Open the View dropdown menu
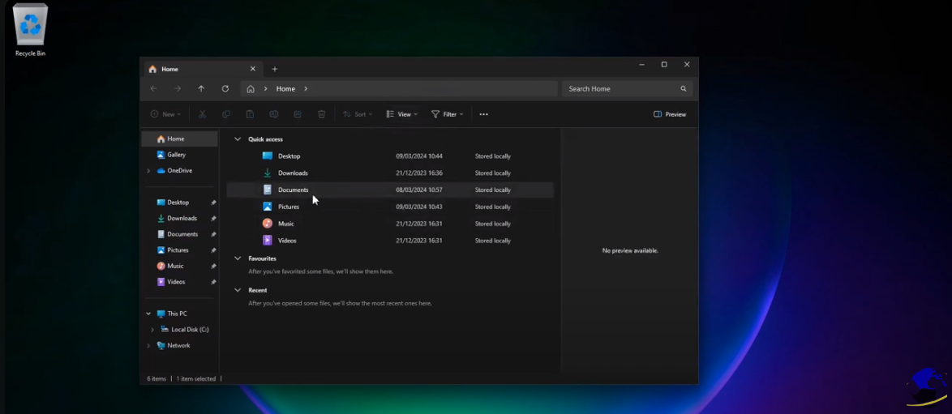 [402, 114]
